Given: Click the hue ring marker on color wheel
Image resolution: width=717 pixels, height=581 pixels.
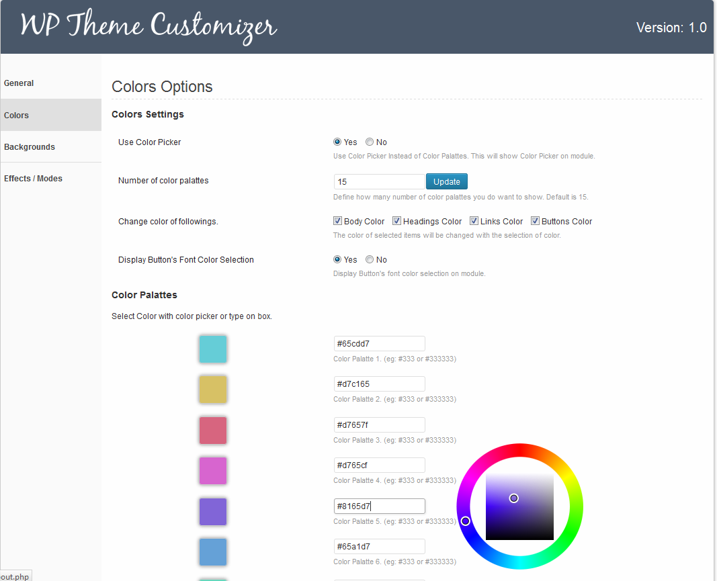Looking at the screenshot, I should click(466, 521).
